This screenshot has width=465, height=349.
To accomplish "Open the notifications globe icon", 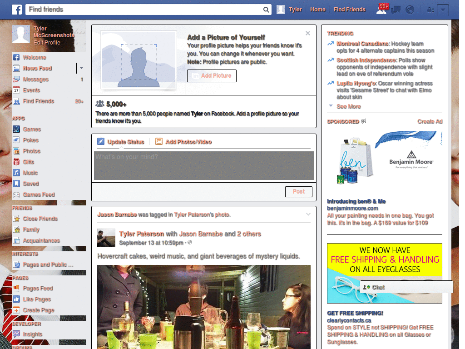I will (410, 9).
